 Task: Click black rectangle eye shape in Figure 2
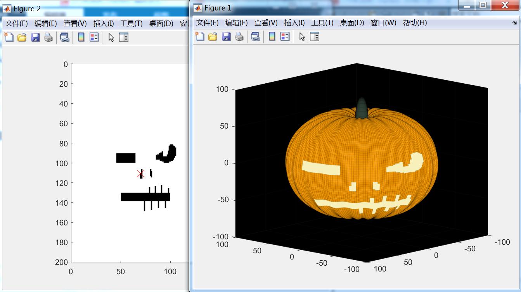126,158
